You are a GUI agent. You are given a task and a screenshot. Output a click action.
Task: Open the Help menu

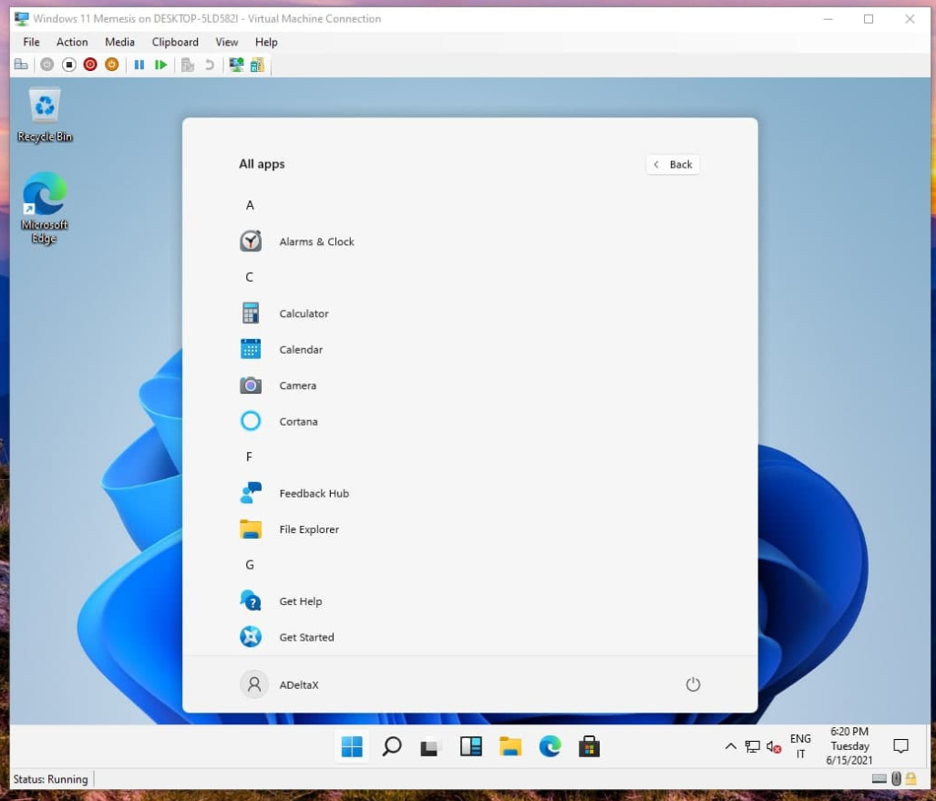tap(266, 42)
